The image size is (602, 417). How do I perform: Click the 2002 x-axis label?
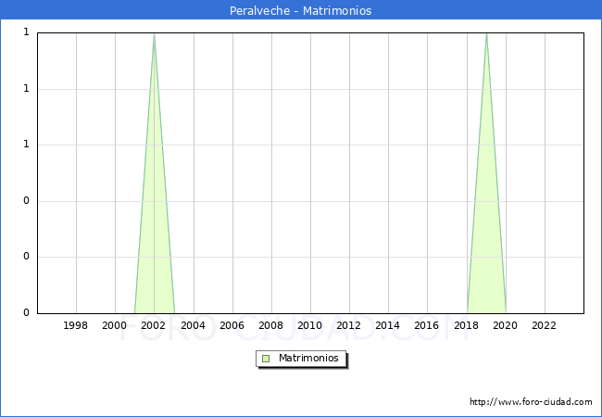pos(154,325)
